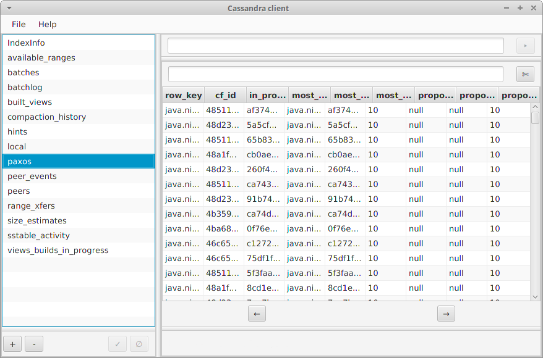Click in_pro cell 91b74...

point(264,199)
